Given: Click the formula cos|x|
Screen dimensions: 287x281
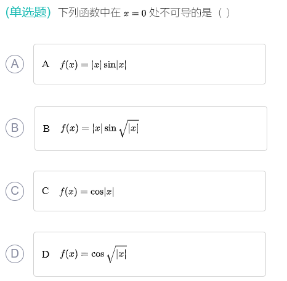Looking at the screenshot, I should point(102,192).
